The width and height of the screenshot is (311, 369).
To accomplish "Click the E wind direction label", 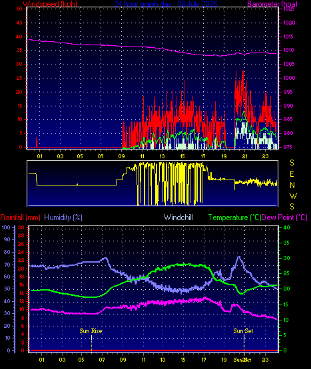I will click(x=292, y=174).
